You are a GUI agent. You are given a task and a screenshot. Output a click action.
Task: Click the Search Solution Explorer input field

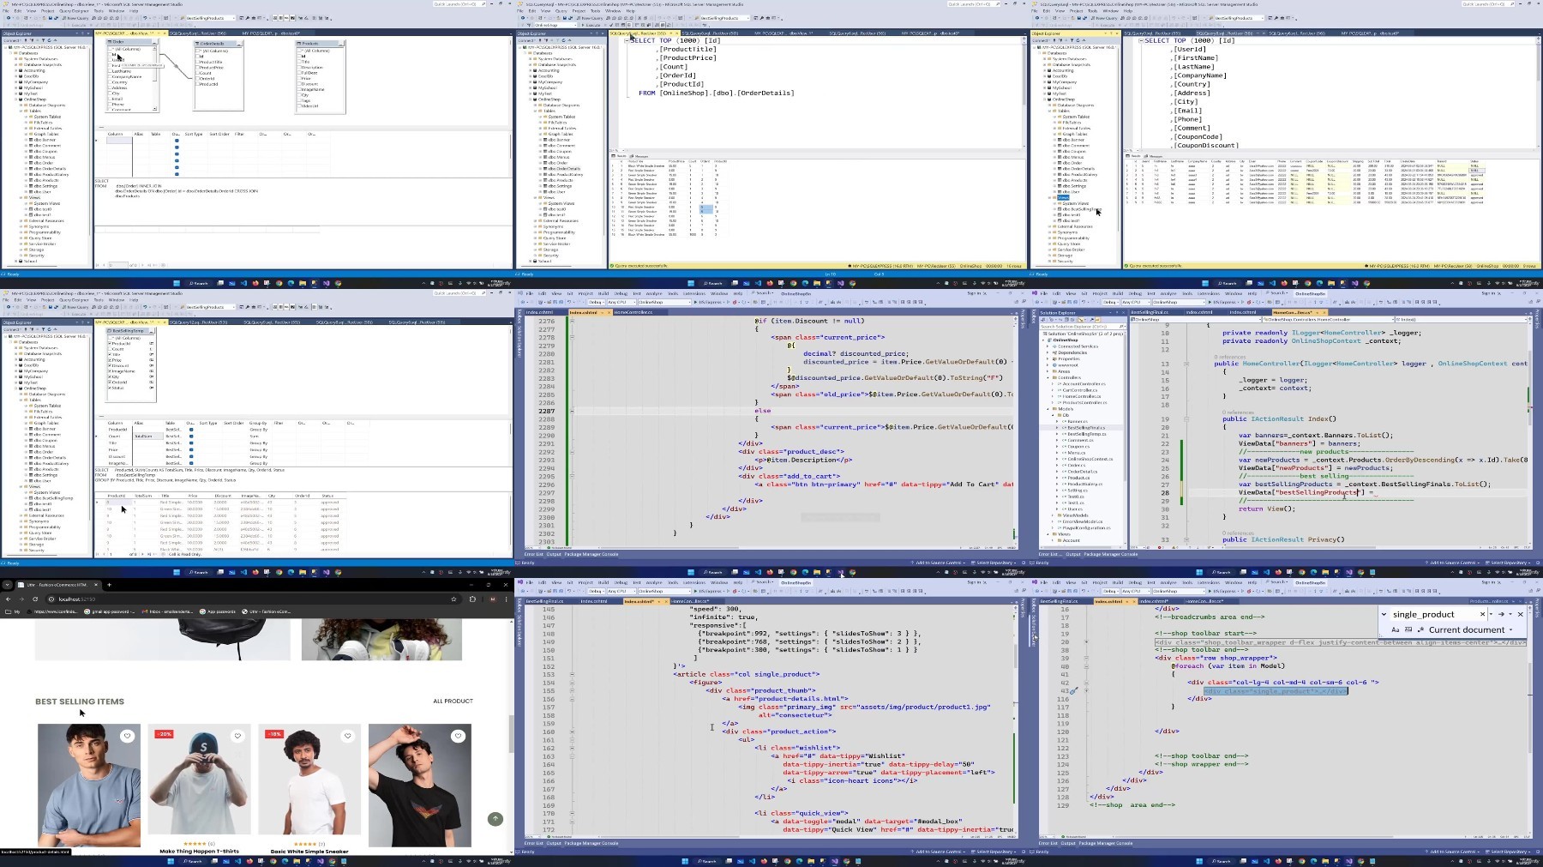point(1083,327)
